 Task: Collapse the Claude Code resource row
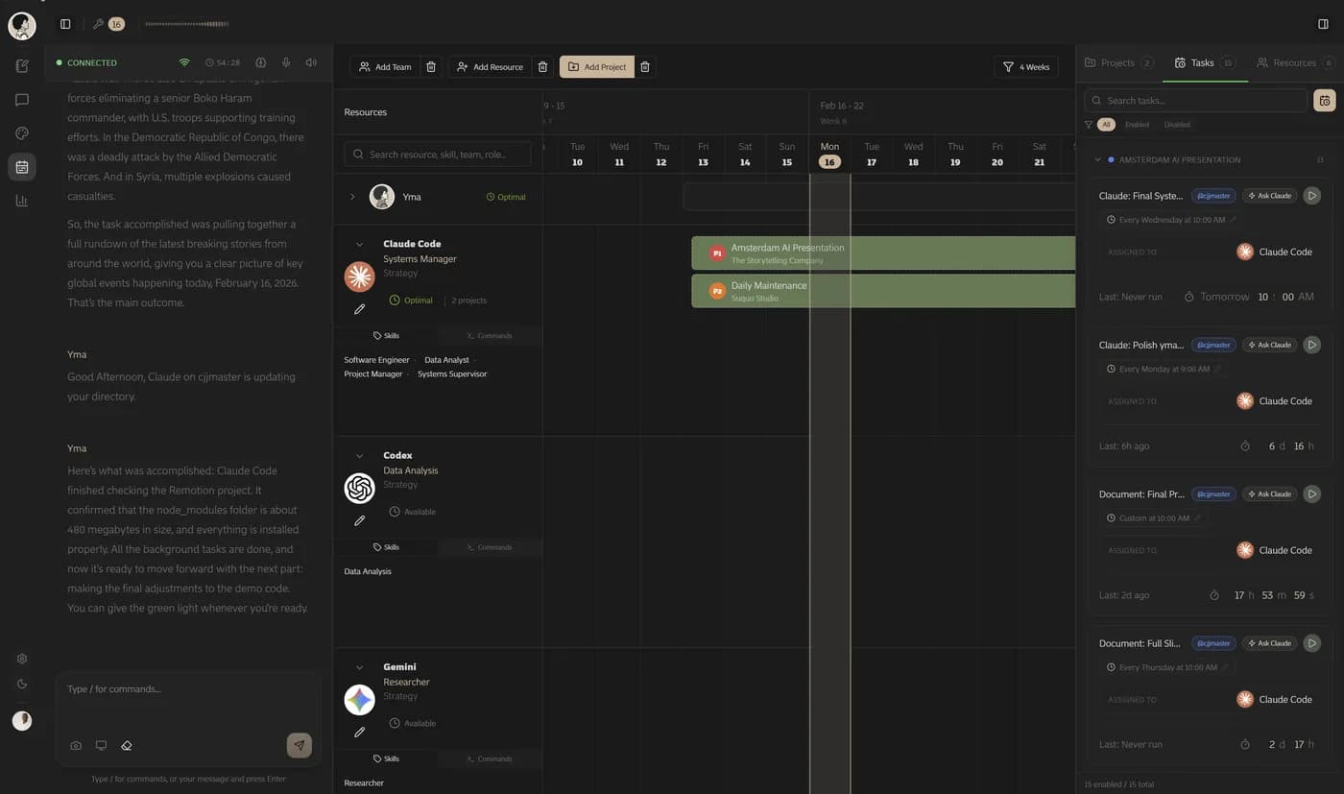[x=359, y=243]
